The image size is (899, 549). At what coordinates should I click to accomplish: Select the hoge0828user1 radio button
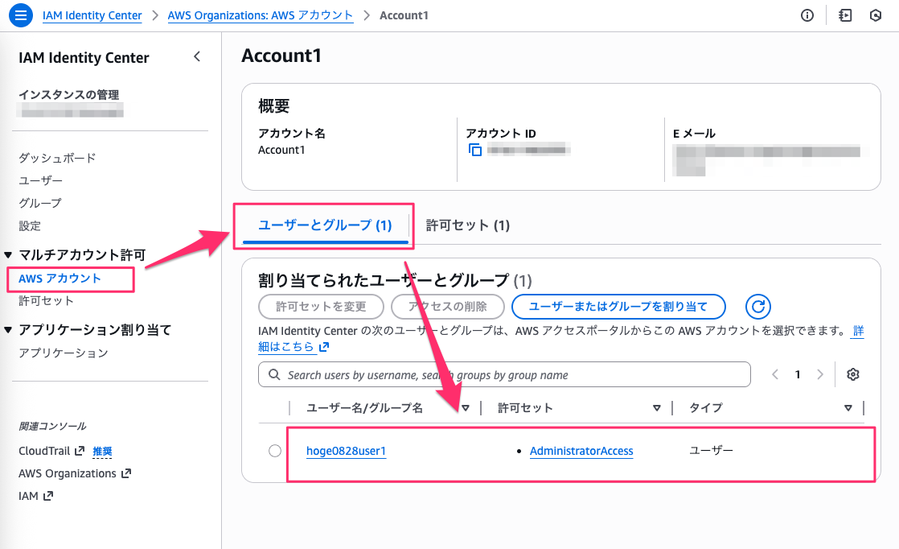tap(275, 451)
